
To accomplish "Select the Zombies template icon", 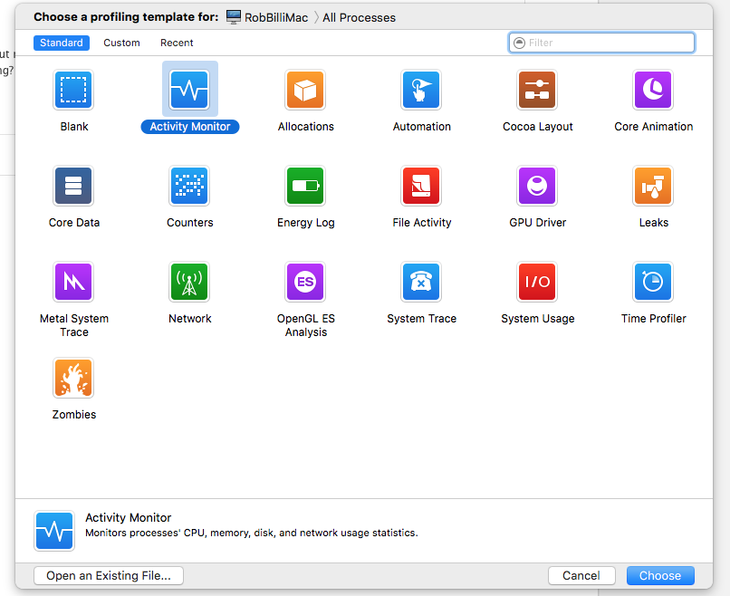I will [73, 377].
